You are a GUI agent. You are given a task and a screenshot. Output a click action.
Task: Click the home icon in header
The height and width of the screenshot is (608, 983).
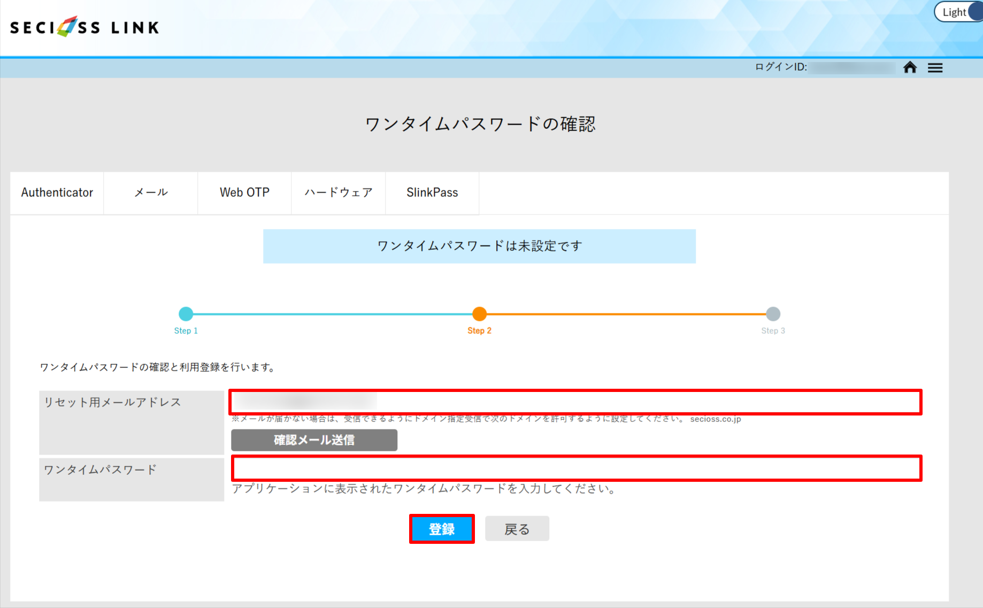[910, 67]
